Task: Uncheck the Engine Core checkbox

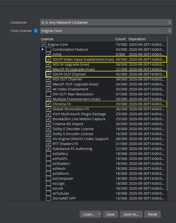Action: pyautogui.click(x=43, y=44)
